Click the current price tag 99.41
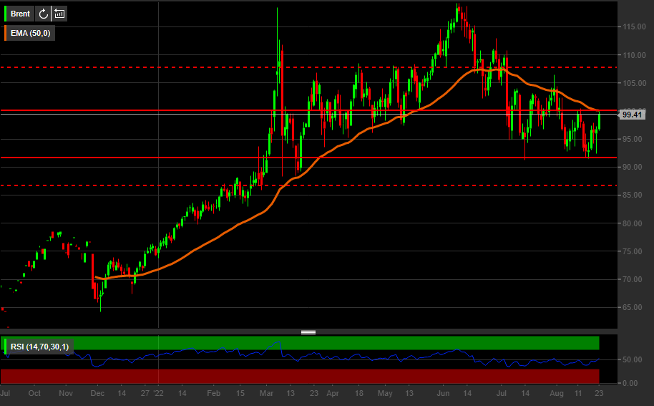654x406 pixels. [x=632, y=115]
